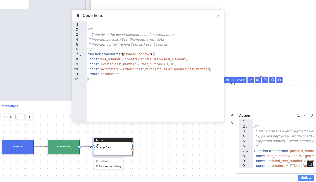The image size is (316, 182).
Task: Fold line 7 in Action panel code
Action: tap(247, 151)
